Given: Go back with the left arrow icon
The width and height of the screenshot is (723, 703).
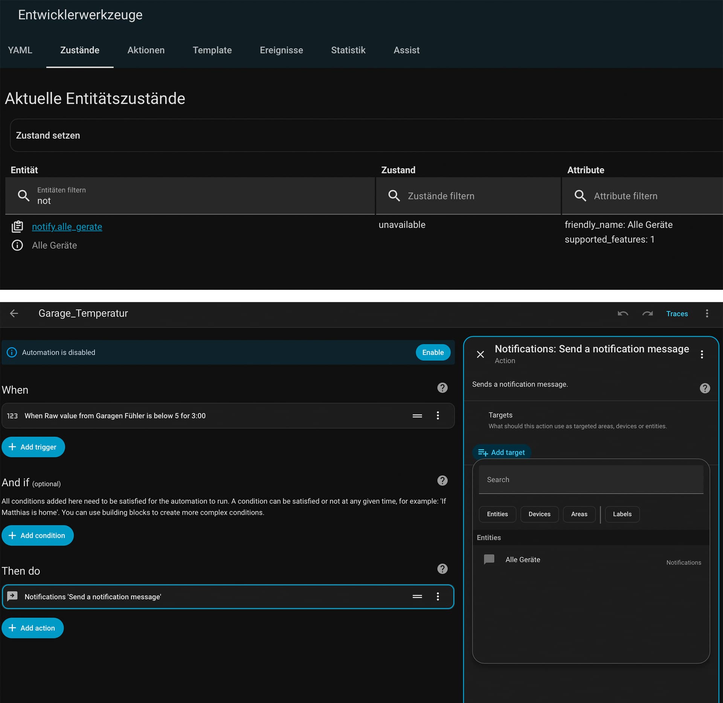Looking at the screenshot, I should 14,313.
